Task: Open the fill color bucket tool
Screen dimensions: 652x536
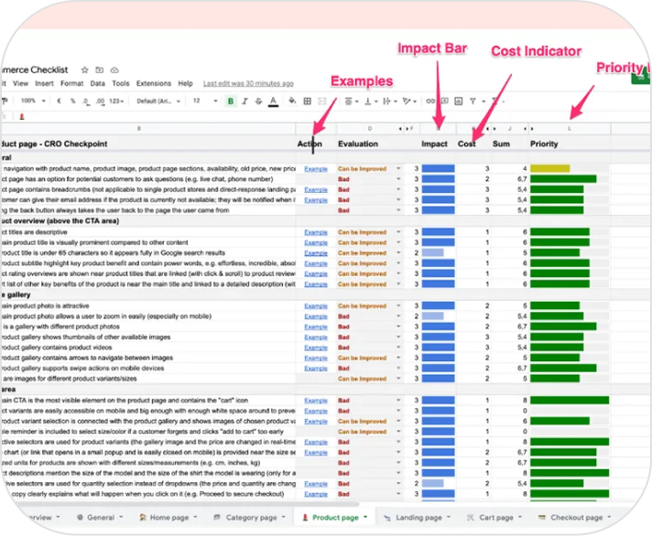Action: 291,101
